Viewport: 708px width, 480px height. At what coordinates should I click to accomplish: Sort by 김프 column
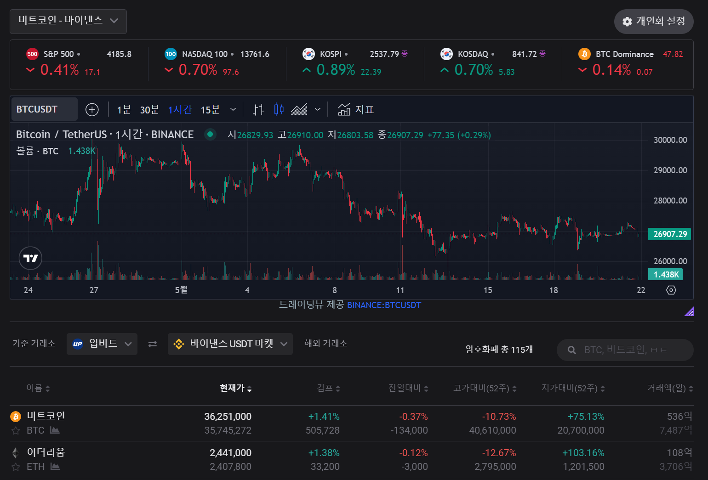[x=329, y=388]
